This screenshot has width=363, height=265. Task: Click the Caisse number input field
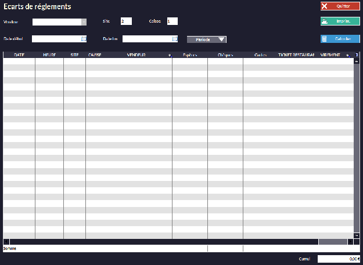(x=172, y=21)
